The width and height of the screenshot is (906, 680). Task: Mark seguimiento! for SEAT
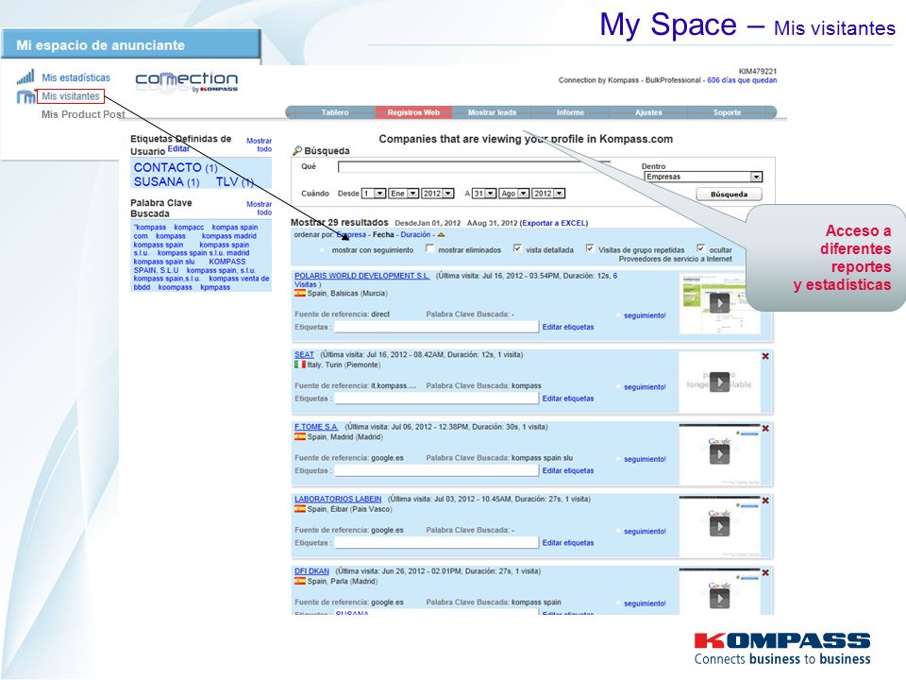point(645,387)
